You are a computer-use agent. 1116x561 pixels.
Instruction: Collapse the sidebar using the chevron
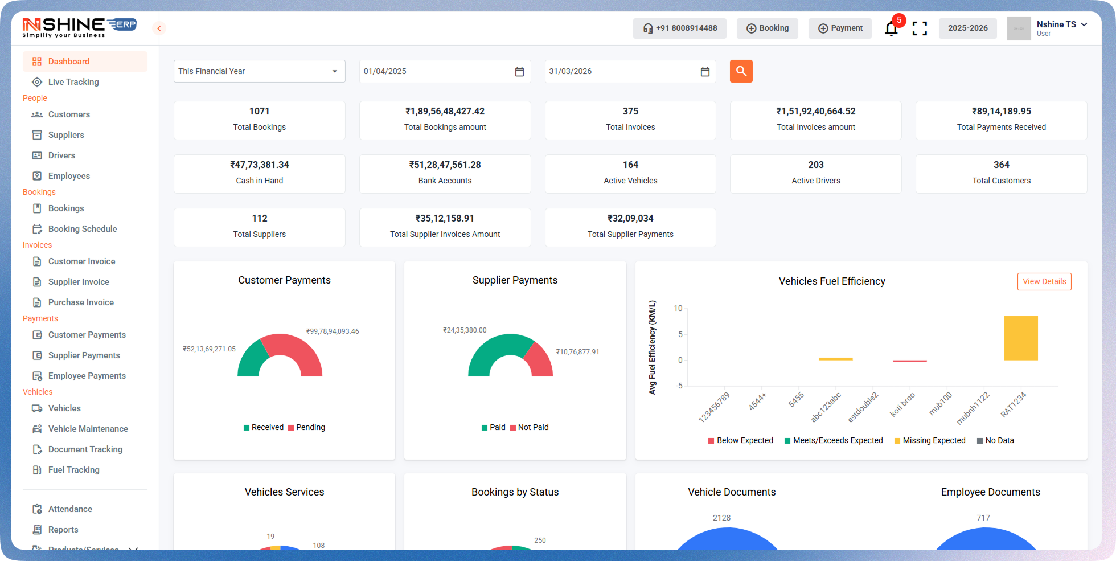158,28
